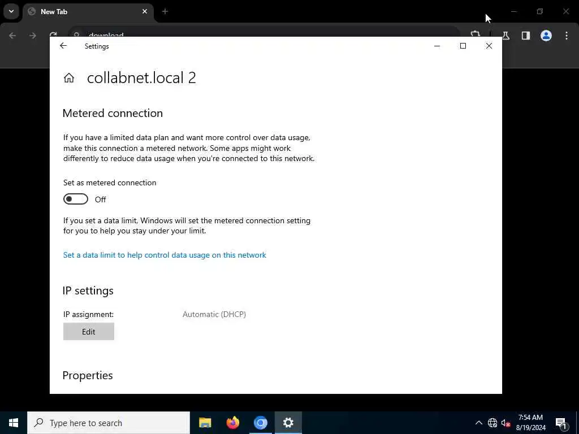Open the Action Center notifications icon
The height and width of the screenshot is (434, 579).
[561, 423]
